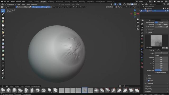
Task: Select the Brush tool in the sculpt toolbar
Action: [3, 11]
